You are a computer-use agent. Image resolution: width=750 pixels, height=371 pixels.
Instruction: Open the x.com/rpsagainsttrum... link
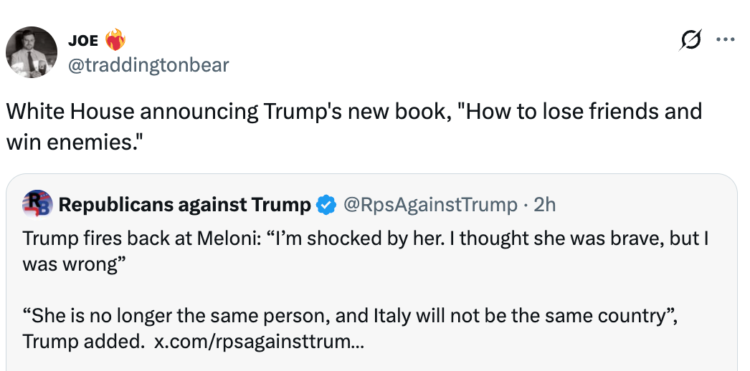tap(259, 341)
